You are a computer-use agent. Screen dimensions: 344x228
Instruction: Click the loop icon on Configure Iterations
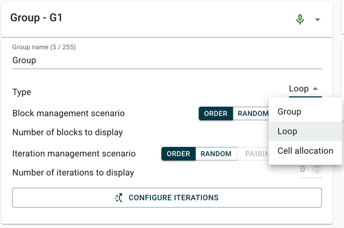click(119, 197)
